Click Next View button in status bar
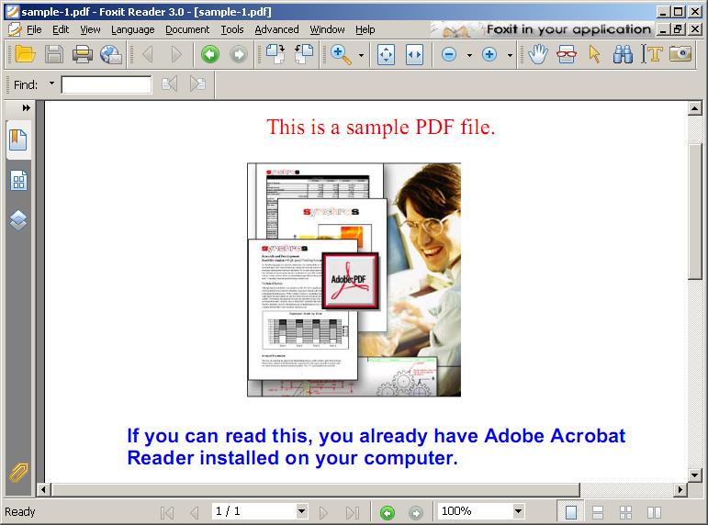This screenshot has height=525, width=708. tap(416, 513)
